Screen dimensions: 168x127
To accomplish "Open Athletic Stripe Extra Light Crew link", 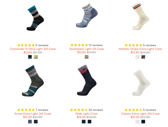I will (140, 49).
